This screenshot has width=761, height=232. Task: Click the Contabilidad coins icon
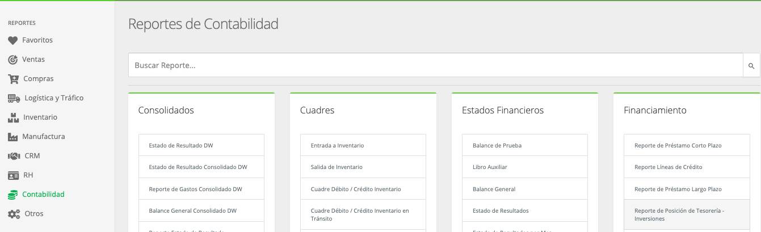pyautogui.click(x=13, y=195)
